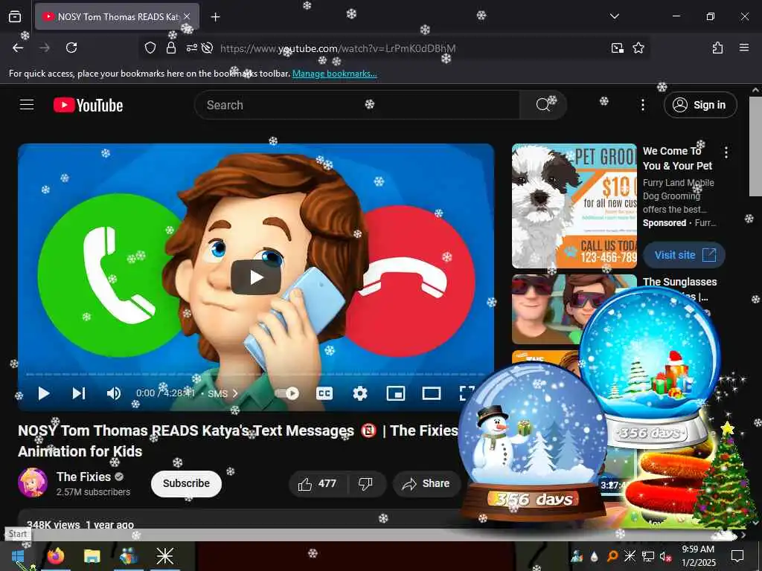Go to YouTube home via logo
762x571 pixels.
[88, 105]
